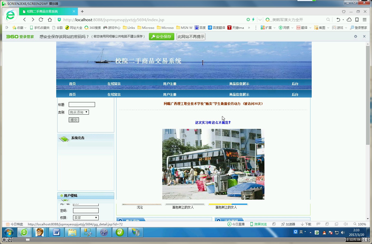Viewport: 372px width, 244px height.
Task: Open 首页 in the top navigation row
Action: pyautogui.click(x=72, y=84)
